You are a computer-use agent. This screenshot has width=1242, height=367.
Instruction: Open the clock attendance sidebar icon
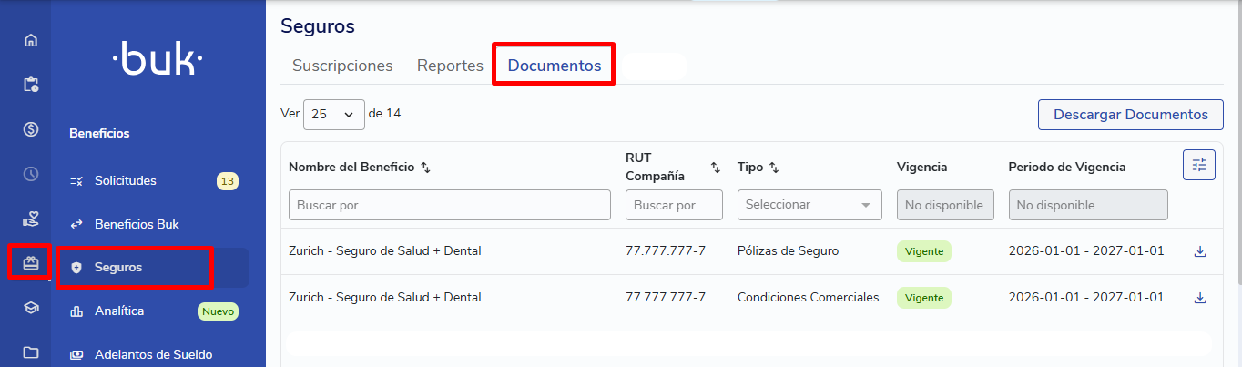pyautogui.click(x=30, y=174)
